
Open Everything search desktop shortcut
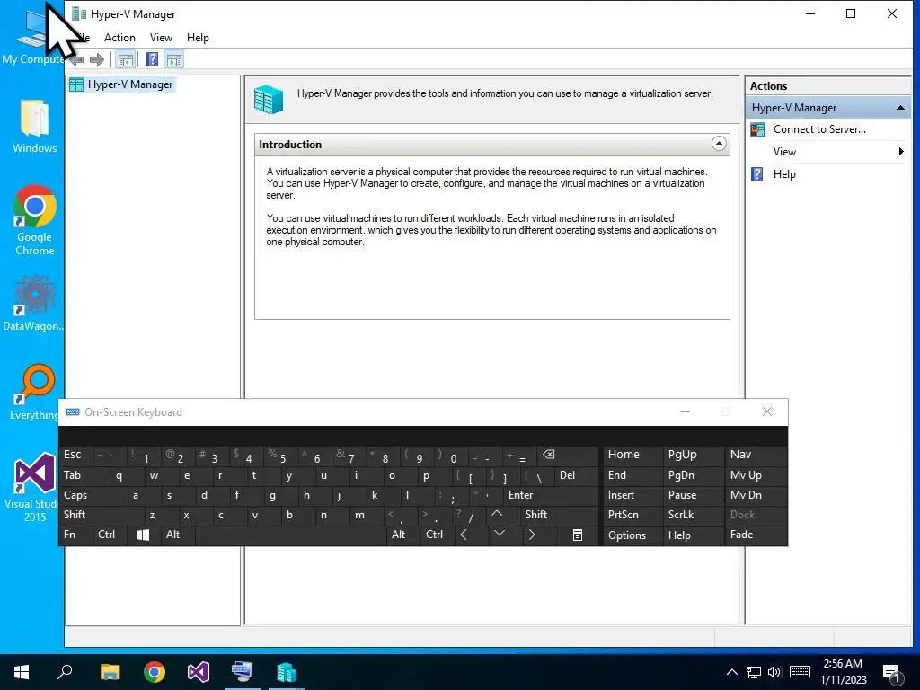[x=35, y=392]
